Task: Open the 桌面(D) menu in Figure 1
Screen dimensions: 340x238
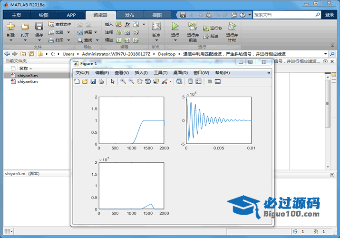Action: pyautogui.click(x=180, y=73)
